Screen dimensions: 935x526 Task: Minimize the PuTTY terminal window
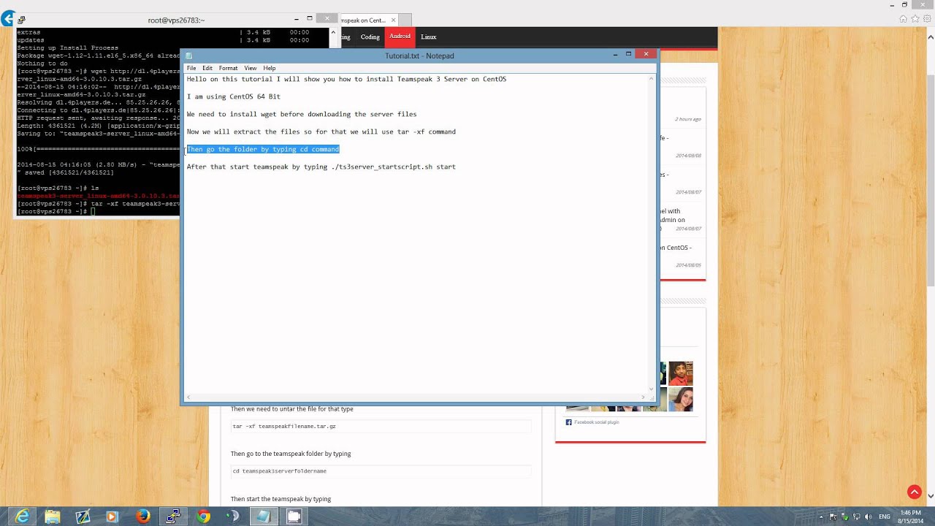click(x=297, y=19)
